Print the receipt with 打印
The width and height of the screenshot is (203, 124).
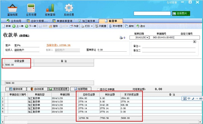(x=86, y=26)
